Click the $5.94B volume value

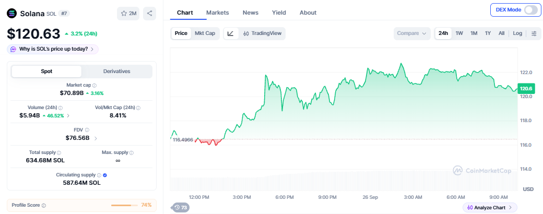(29, 116)
